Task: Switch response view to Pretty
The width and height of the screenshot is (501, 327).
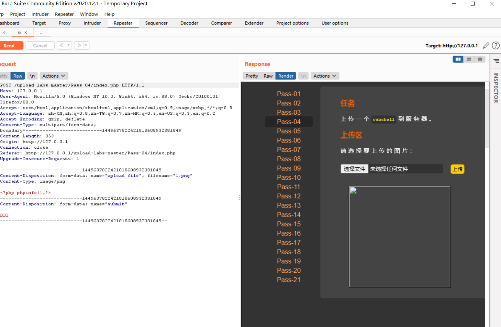Action: coord(252,76)
